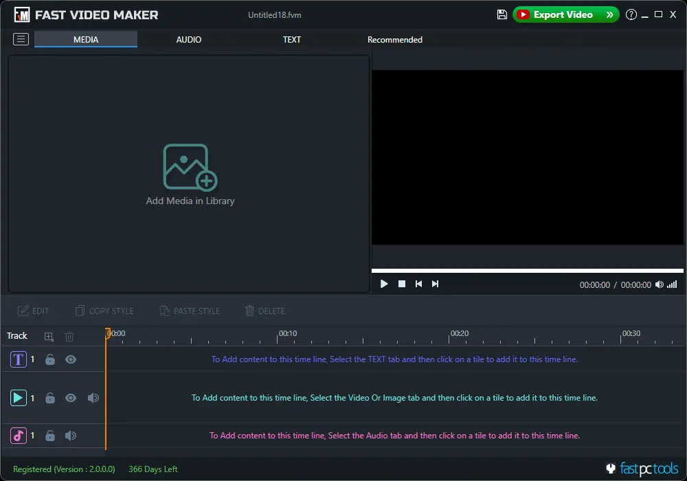Open the fastpctools logo link
Screen dimensions: 687x481
[x=642, y=469]
